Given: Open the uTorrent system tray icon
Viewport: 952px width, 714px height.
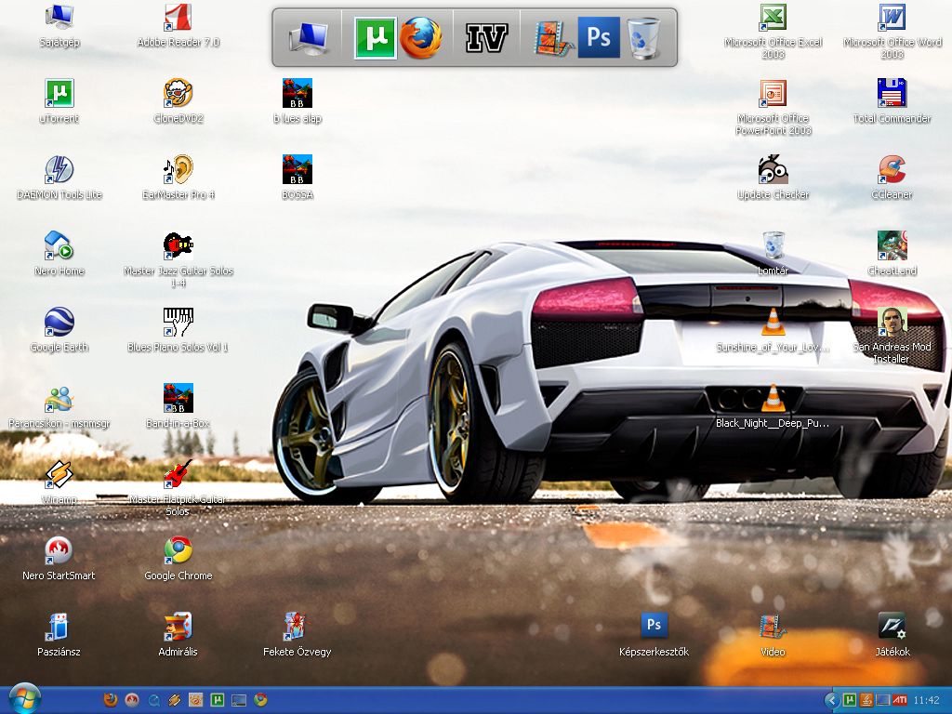Looking at the screenshot, I should coord(850,701).
